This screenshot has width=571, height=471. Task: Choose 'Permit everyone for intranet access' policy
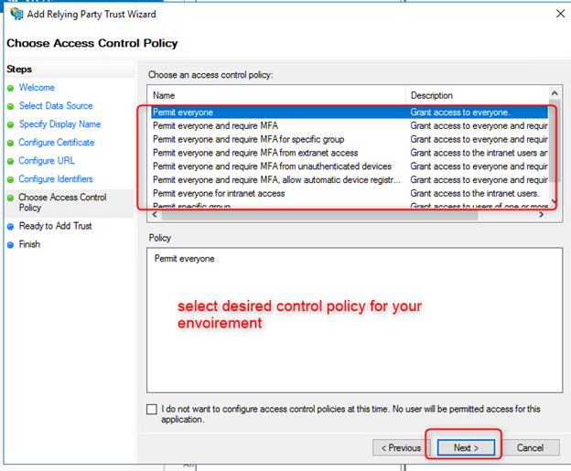[219, 193]
